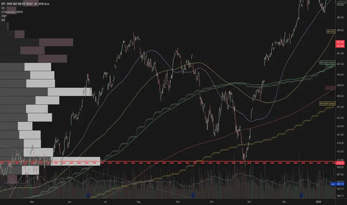Click the 2024 label on time axis

click(x=318, y=202)
